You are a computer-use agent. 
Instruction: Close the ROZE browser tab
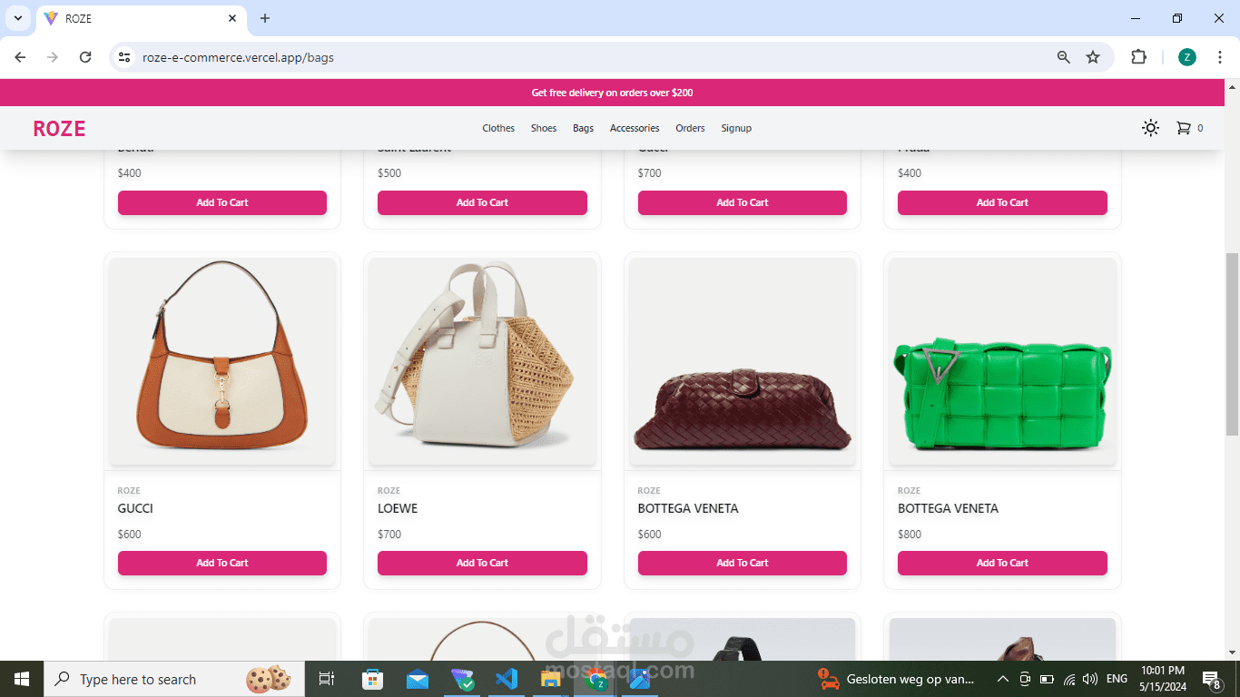coord(232,18)
